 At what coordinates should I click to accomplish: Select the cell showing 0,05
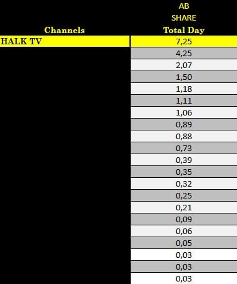pyautogui.click(x=184, y=243)
